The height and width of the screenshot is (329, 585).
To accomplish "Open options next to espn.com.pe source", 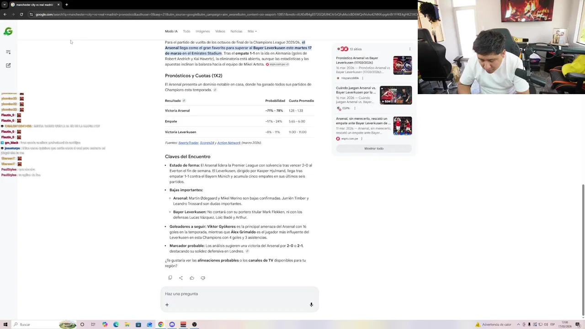I will tap(362, 138).
